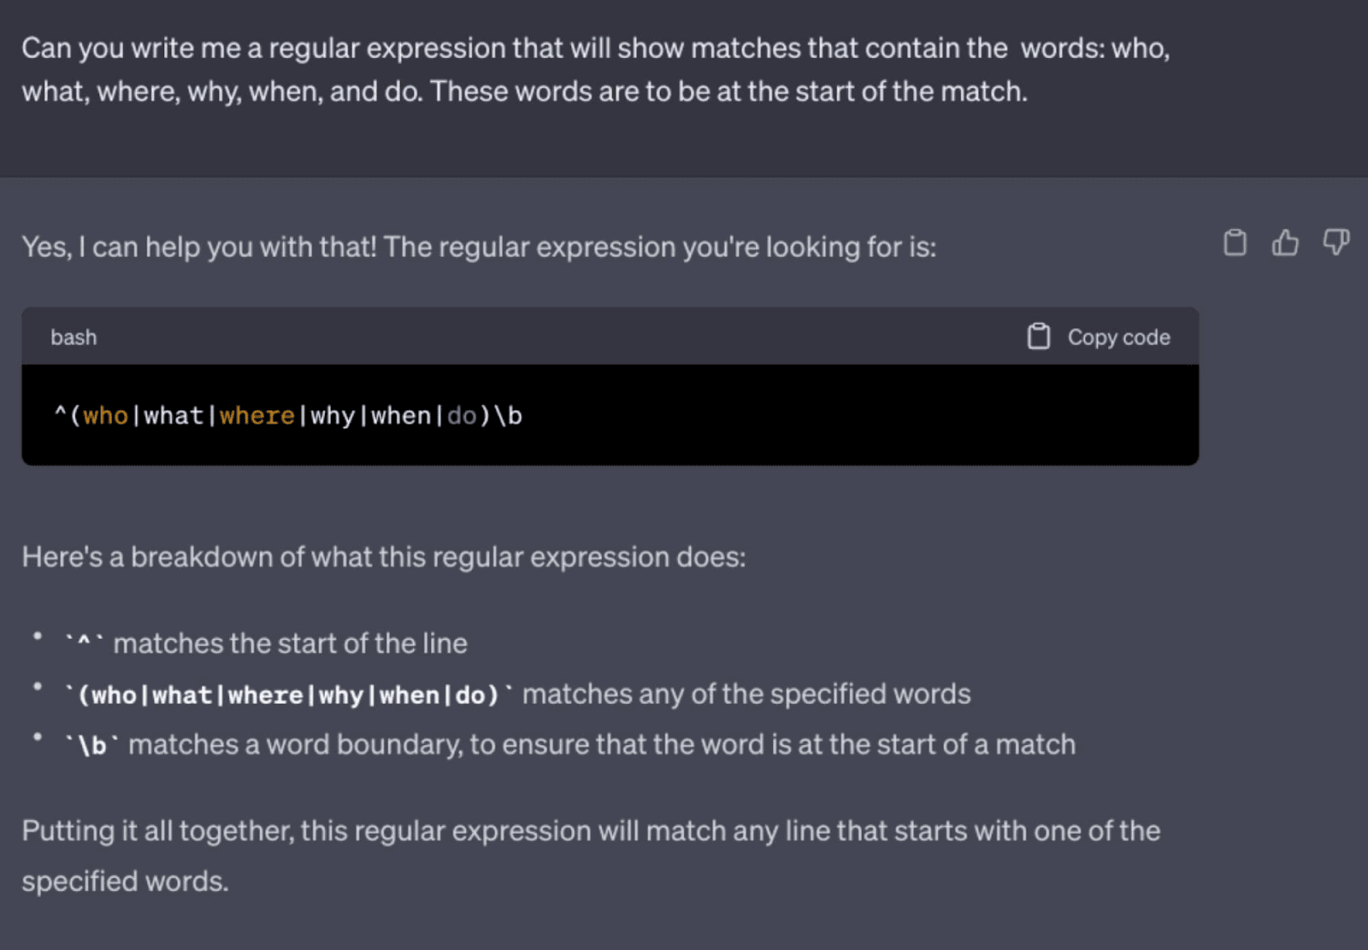Click the inline ^ code in first bullet
1368x950 pixels.
(x=84, y=642)
